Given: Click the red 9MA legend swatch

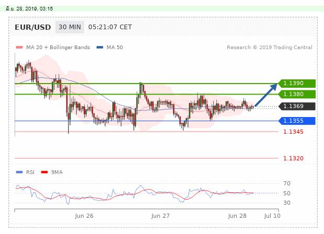Looking at the screenshot, I should tap(44, 172).
